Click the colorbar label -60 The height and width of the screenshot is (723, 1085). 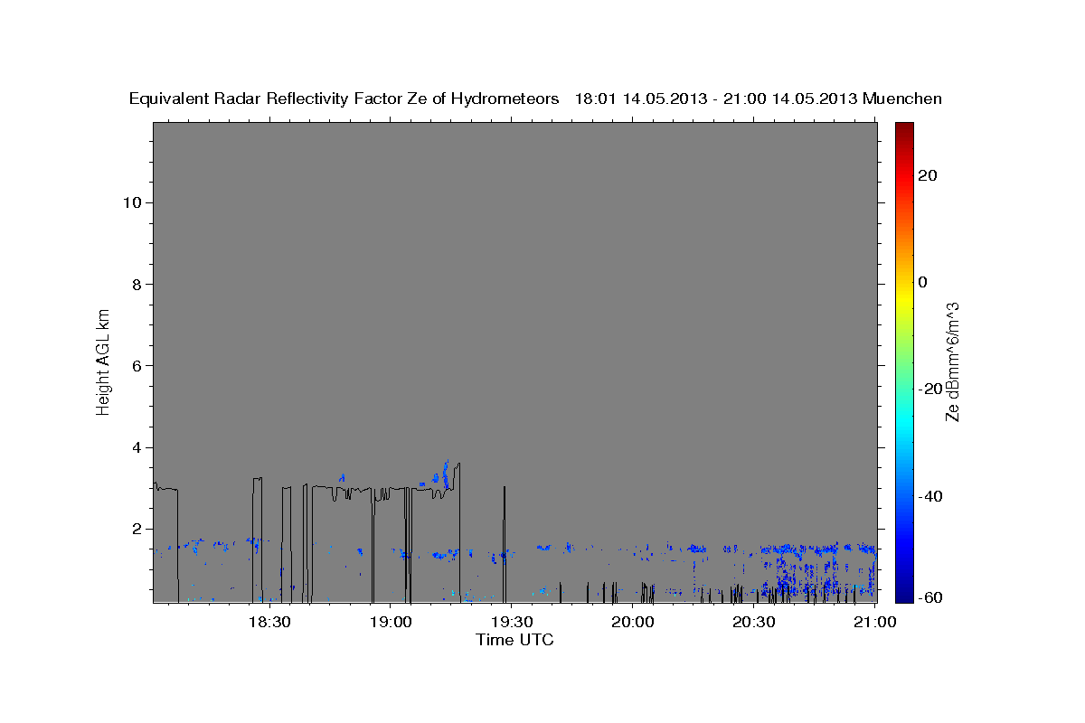pyautogui.click(x=931, y=598)
